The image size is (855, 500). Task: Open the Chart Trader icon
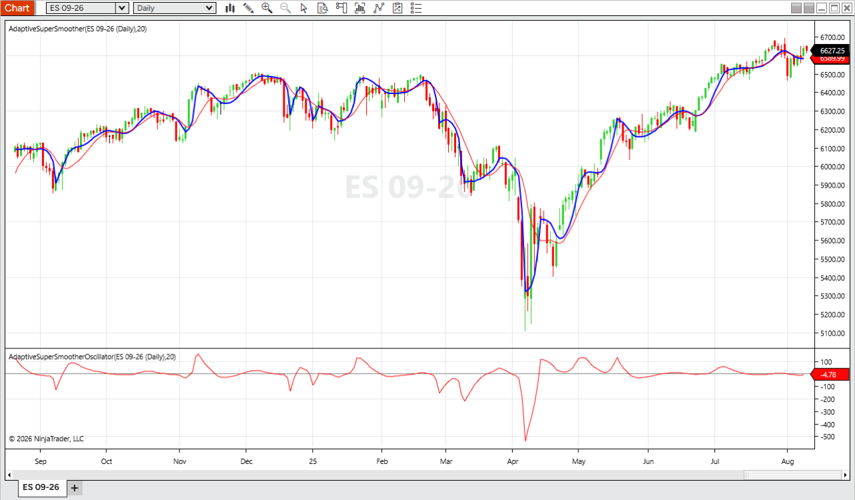[341, 8]
